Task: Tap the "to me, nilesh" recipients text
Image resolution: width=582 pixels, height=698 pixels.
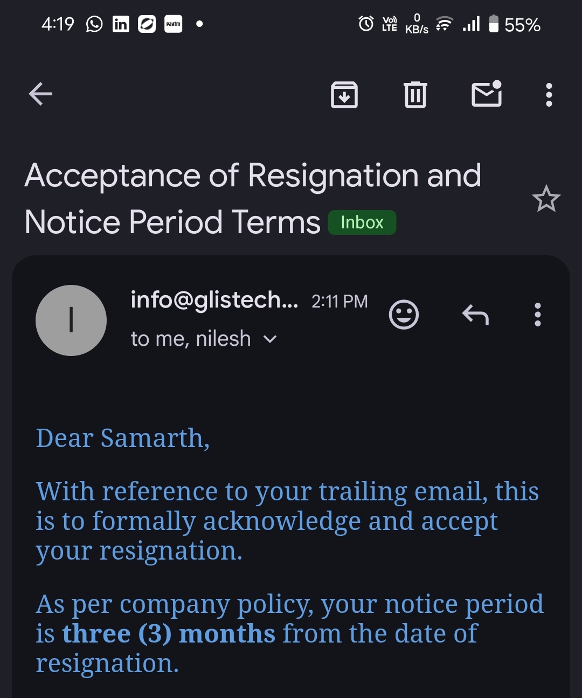Action: (x=191, y=339)
